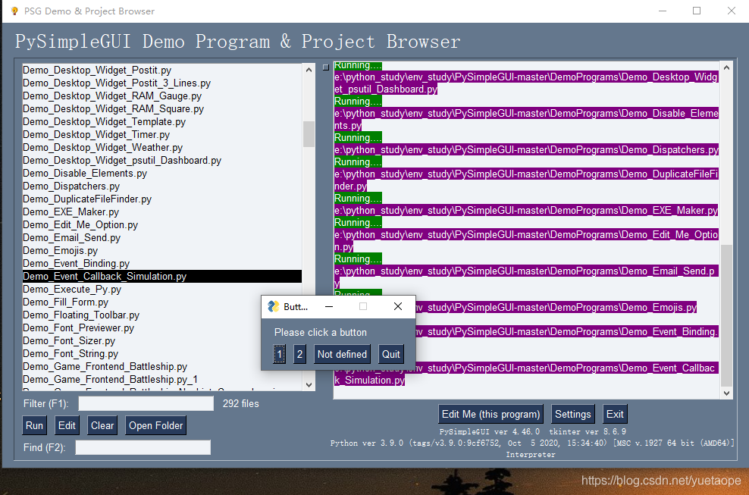Viewport: 749px width, 495px height.
Task: Click the Edit button
Action: tap(67, 425)
